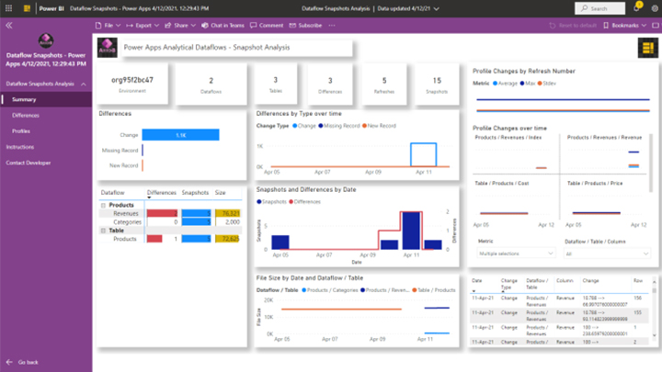Click the Subscribe button
The image size is (662, 372).
pyautogui.click(x=305, y=26)
